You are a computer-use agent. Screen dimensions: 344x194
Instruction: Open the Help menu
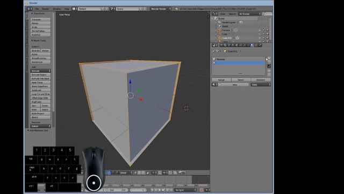[67, 9]
